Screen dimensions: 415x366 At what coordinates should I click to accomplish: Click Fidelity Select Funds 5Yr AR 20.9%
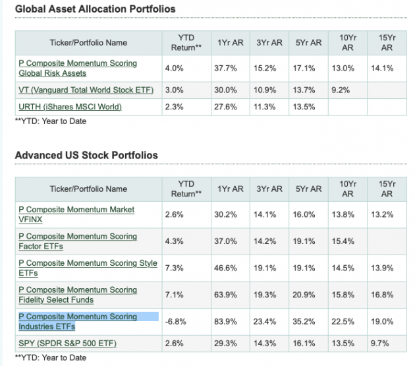(x=304, y=295)
